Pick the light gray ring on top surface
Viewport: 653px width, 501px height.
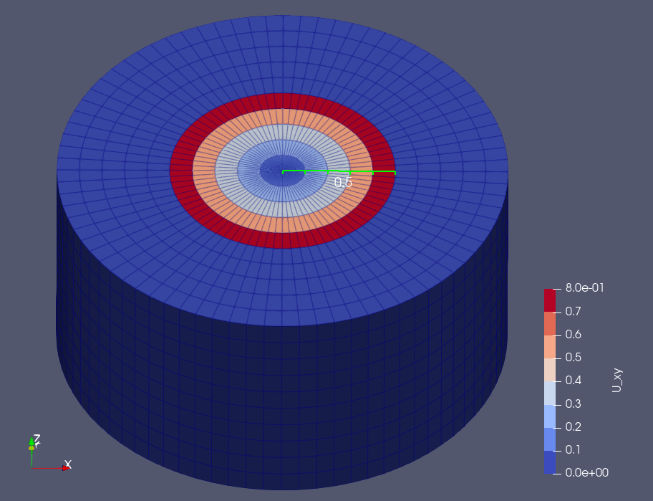[282, 210]
